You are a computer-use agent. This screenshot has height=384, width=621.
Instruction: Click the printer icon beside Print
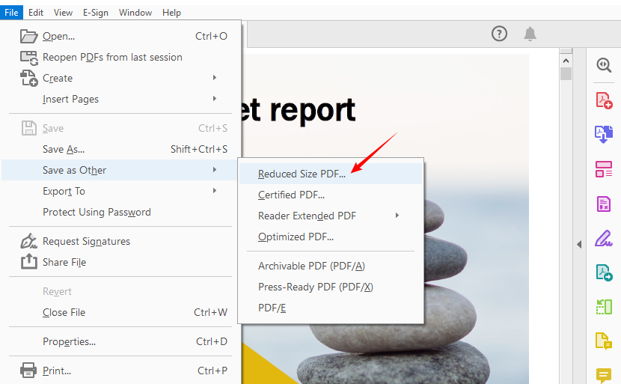pyautogui.click(x=29, y=370)
